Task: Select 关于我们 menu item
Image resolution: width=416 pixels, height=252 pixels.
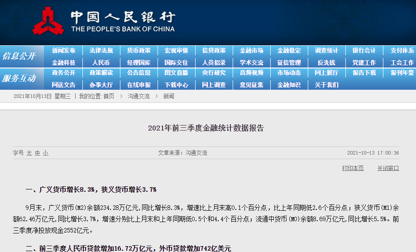Action: point(326,85)
